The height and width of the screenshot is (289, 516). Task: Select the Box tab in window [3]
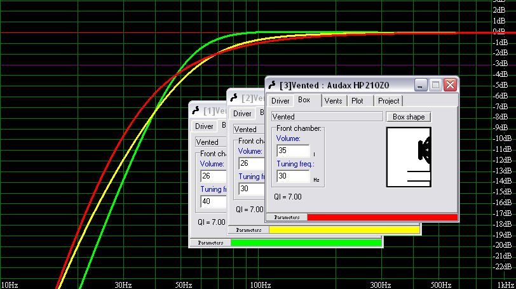click(x=304, y=100)
